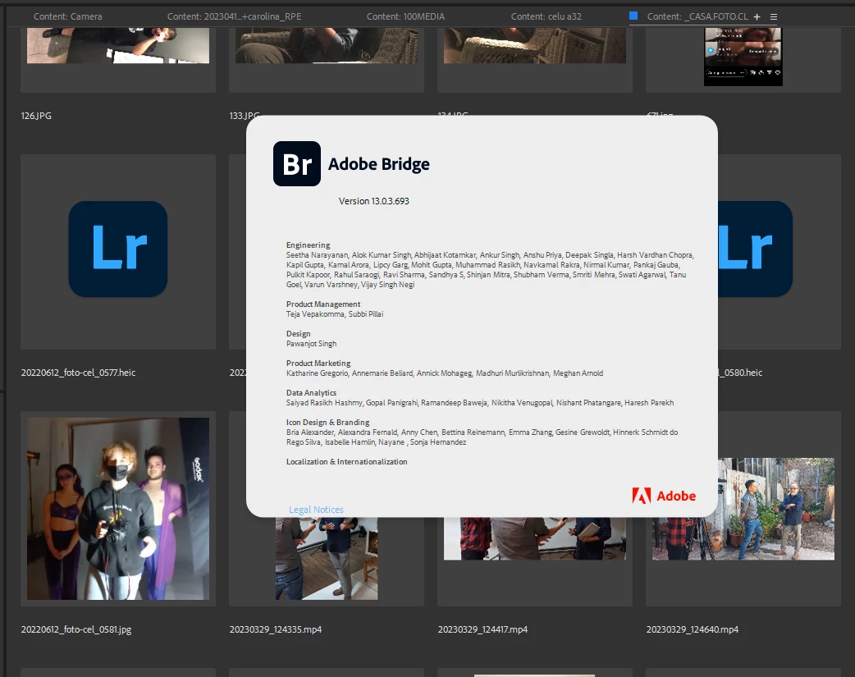Open the content panel hamburger menu
This screenshot has width=855, height=677.
(773, 17)
